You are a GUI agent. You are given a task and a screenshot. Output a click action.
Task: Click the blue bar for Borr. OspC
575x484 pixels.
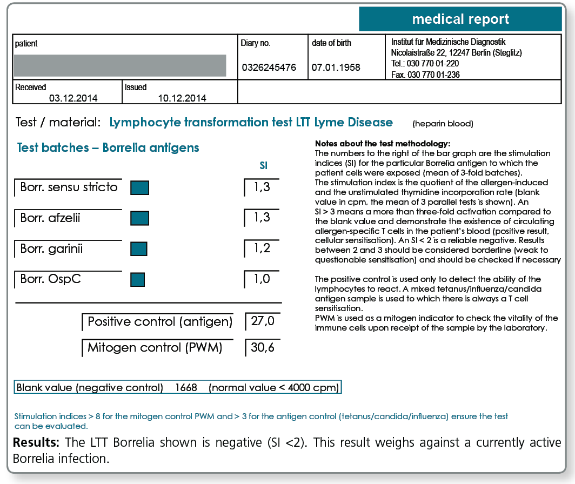(137, 279)
